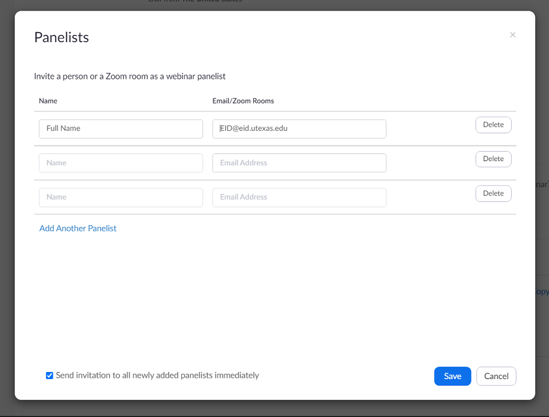This screenshot has height=417, width=549.
Task: Click the Add Another Panelist link
Action: tap(78, 229)
